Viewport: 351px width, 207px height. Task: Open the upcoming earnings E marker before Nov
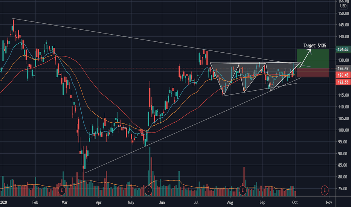click(x=324, y=190)
